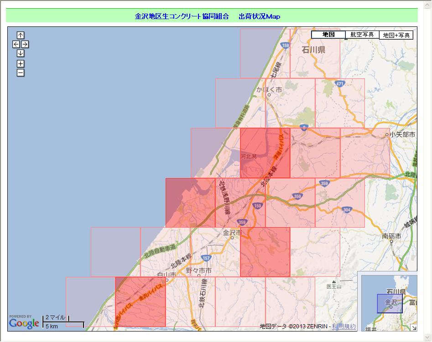
Task: Open the 利用規約 terms link
Action: point(344,326)
